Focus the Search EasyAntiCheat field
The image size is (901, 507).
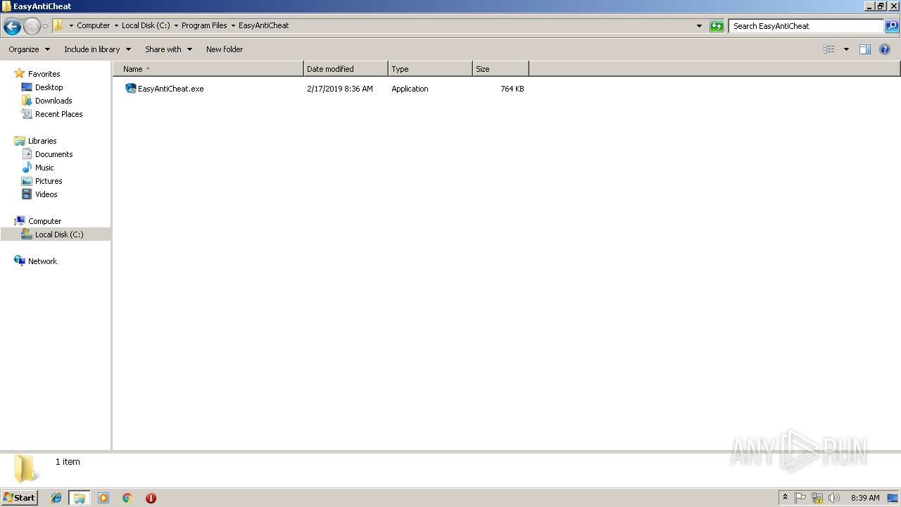click(806, 26)
